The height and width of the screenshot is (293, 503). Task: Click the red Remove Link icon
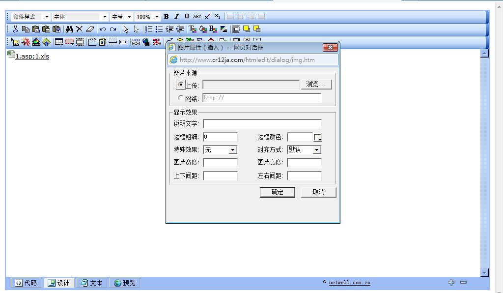(157, 42)
